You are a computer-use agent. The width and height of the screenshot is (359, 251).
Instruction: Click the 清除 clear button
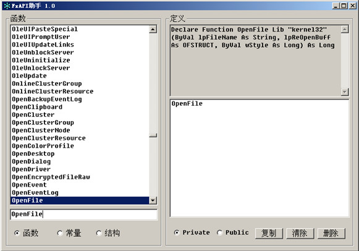[x=300, y=233]
